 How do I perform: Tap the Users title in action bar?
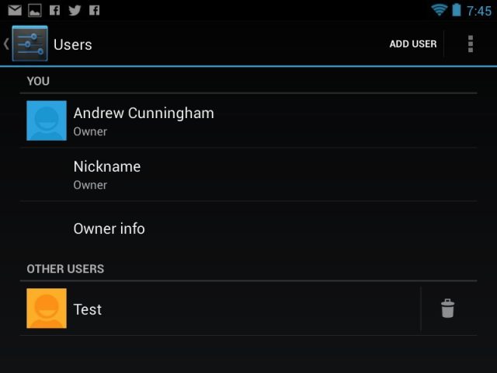coord(72,44)
